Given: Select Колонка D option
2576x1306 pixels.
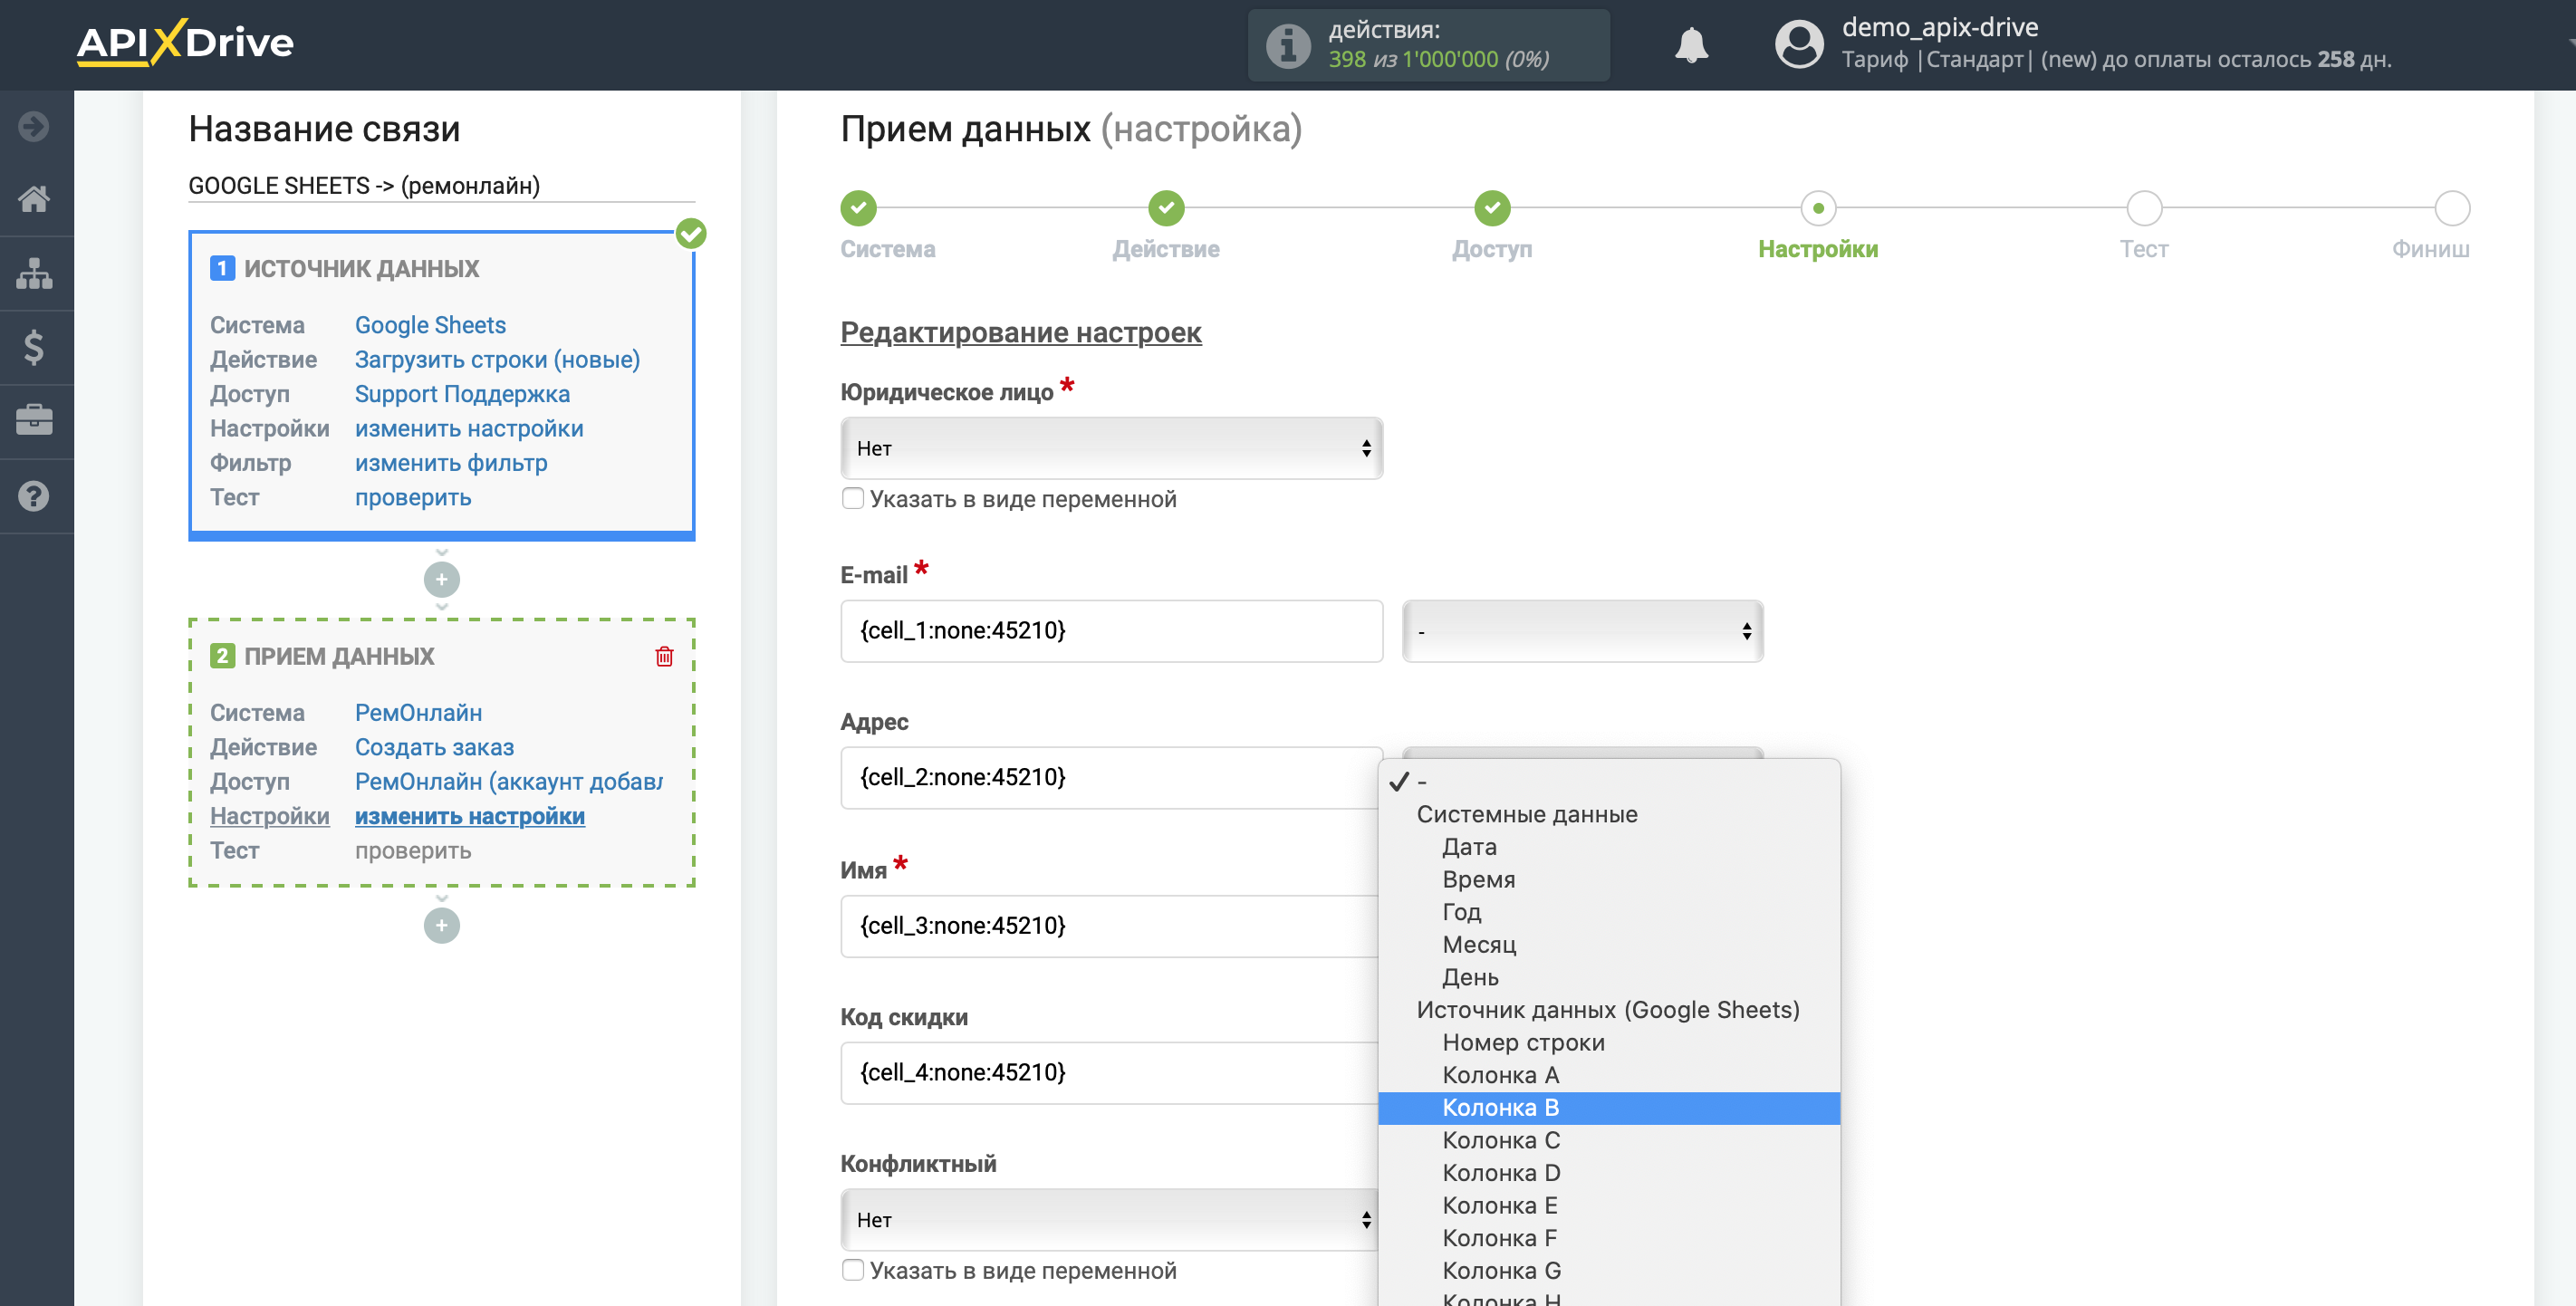Looking at the screenshot, I should 1608,1173.
